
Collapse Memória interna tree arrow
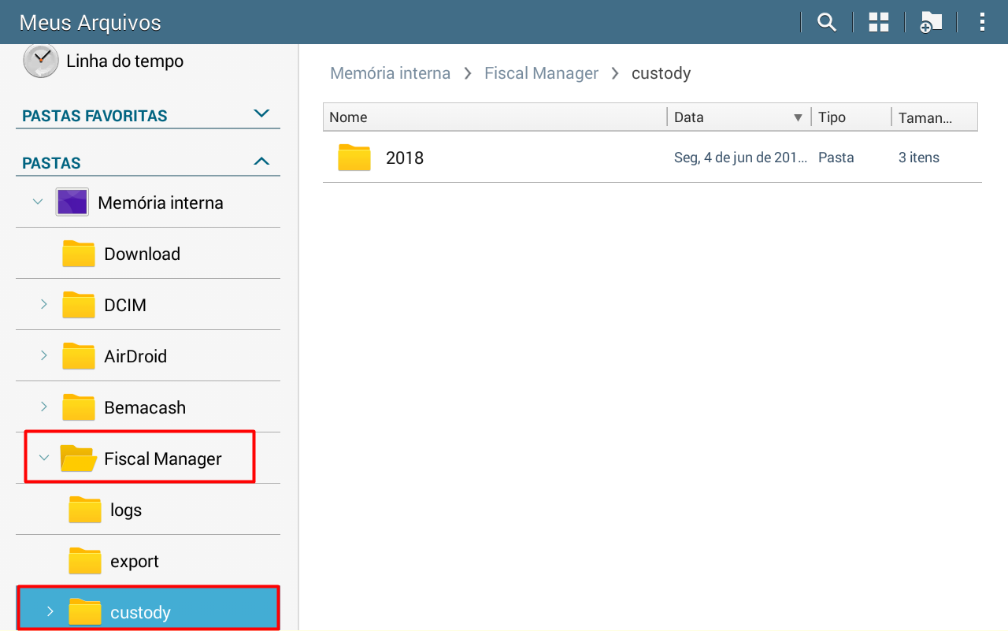tap(38, 202)
